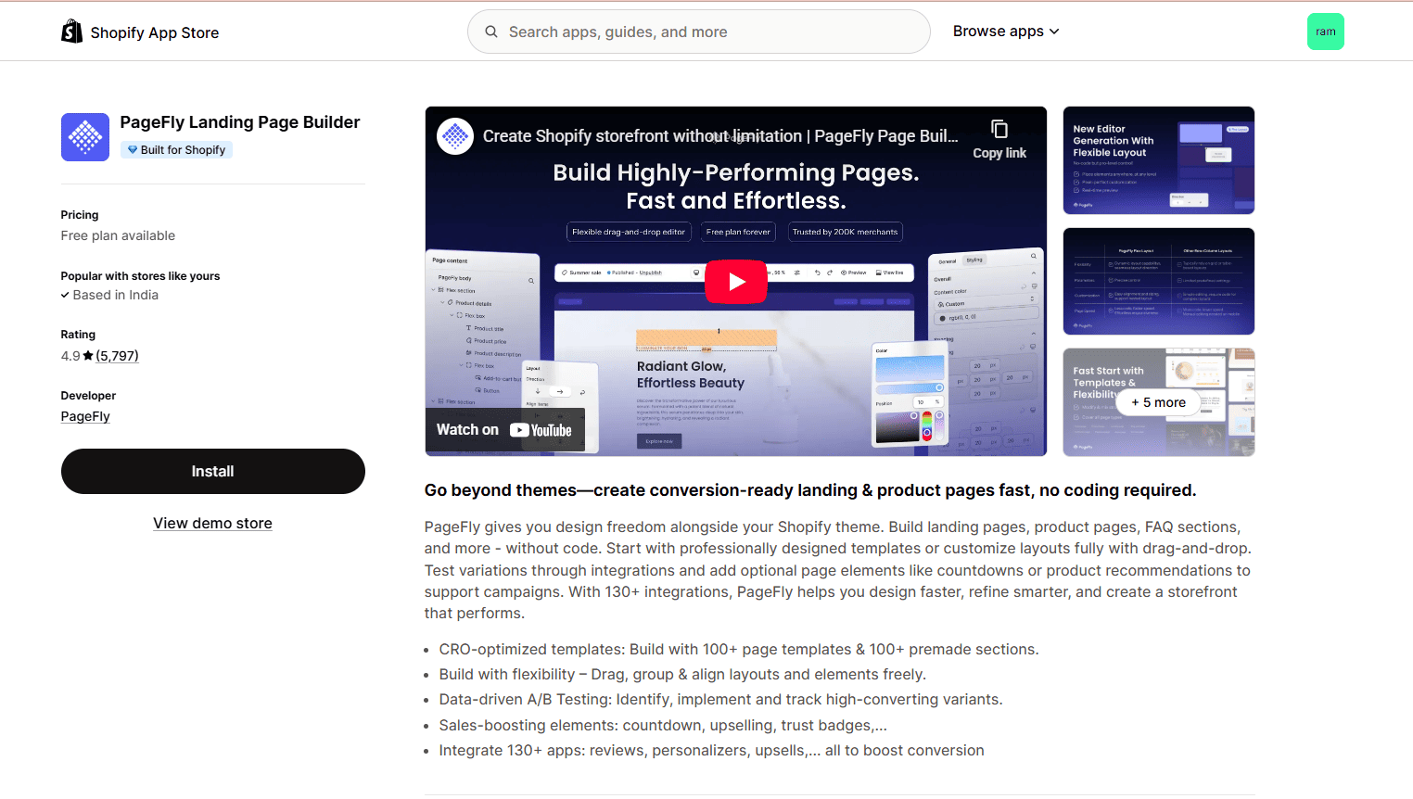The image size is (1413, 799).
Task: Click the 'Sales-boosting elements' bullet text
Action: 663,726
